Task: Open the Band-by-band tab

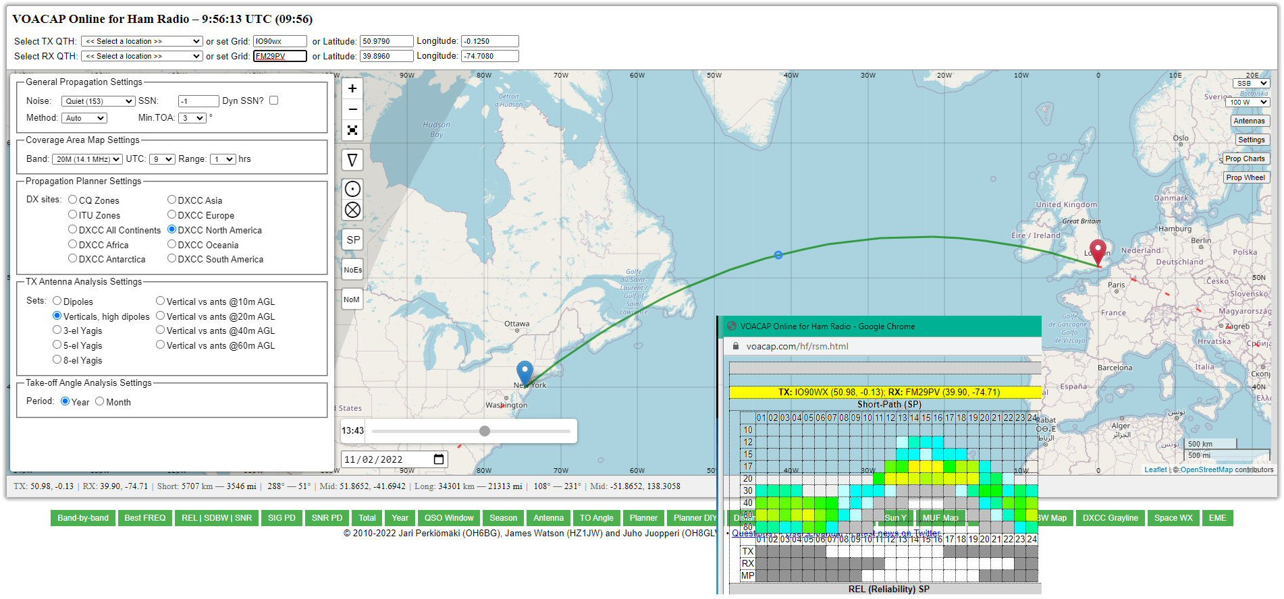Action: click(x=83, y=518)
